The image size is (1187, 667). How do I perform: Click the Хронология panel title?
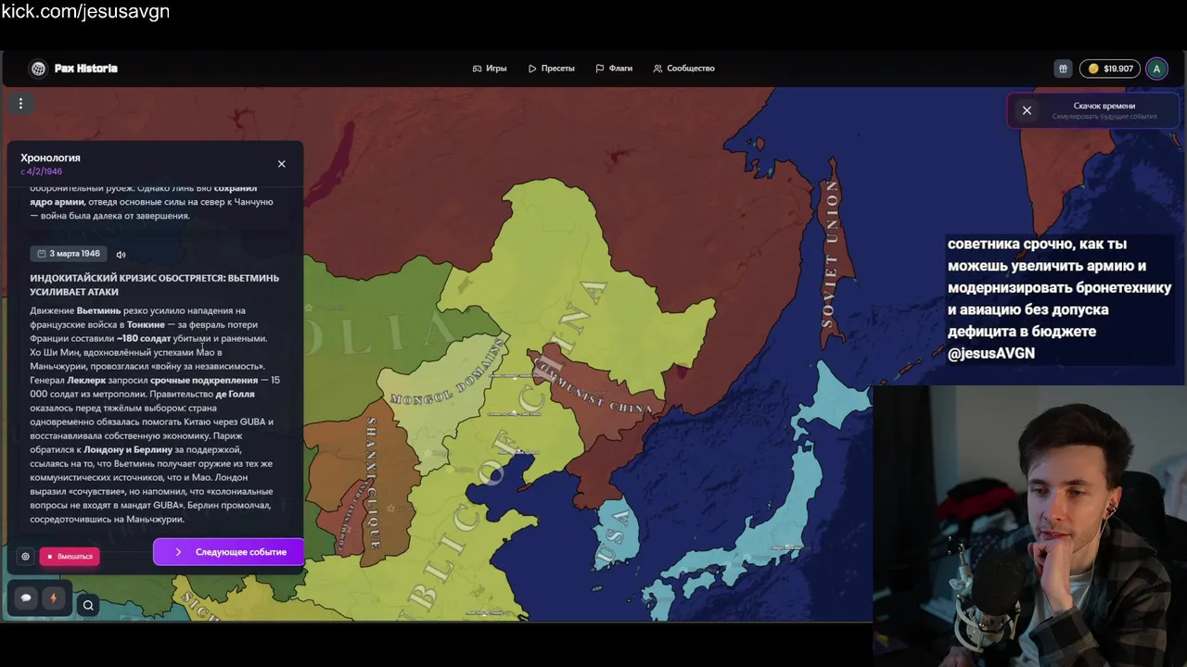coord(50,157)
